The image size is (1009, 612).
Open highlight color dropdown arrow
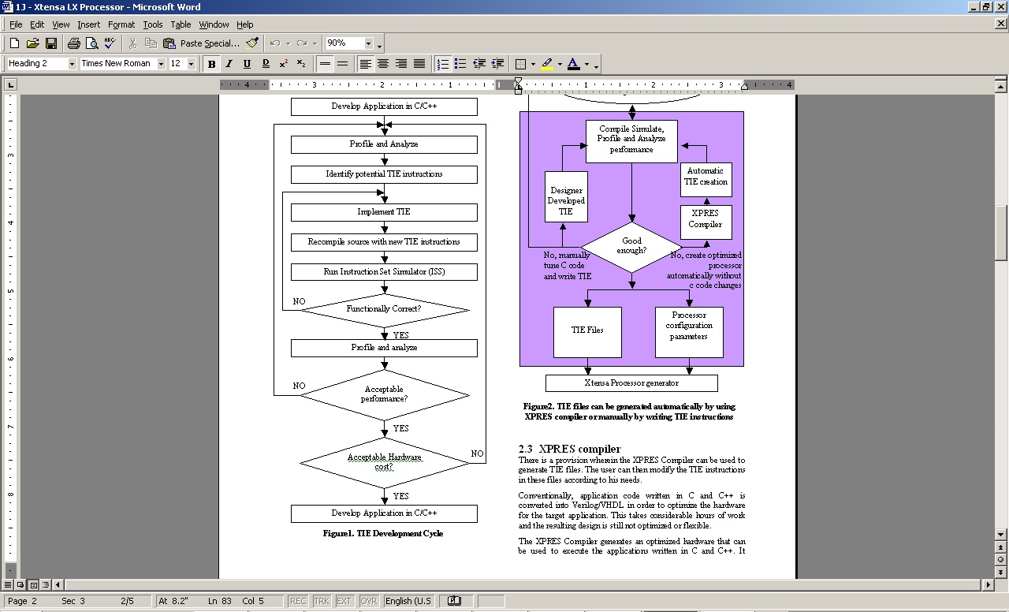click(560, 64)
